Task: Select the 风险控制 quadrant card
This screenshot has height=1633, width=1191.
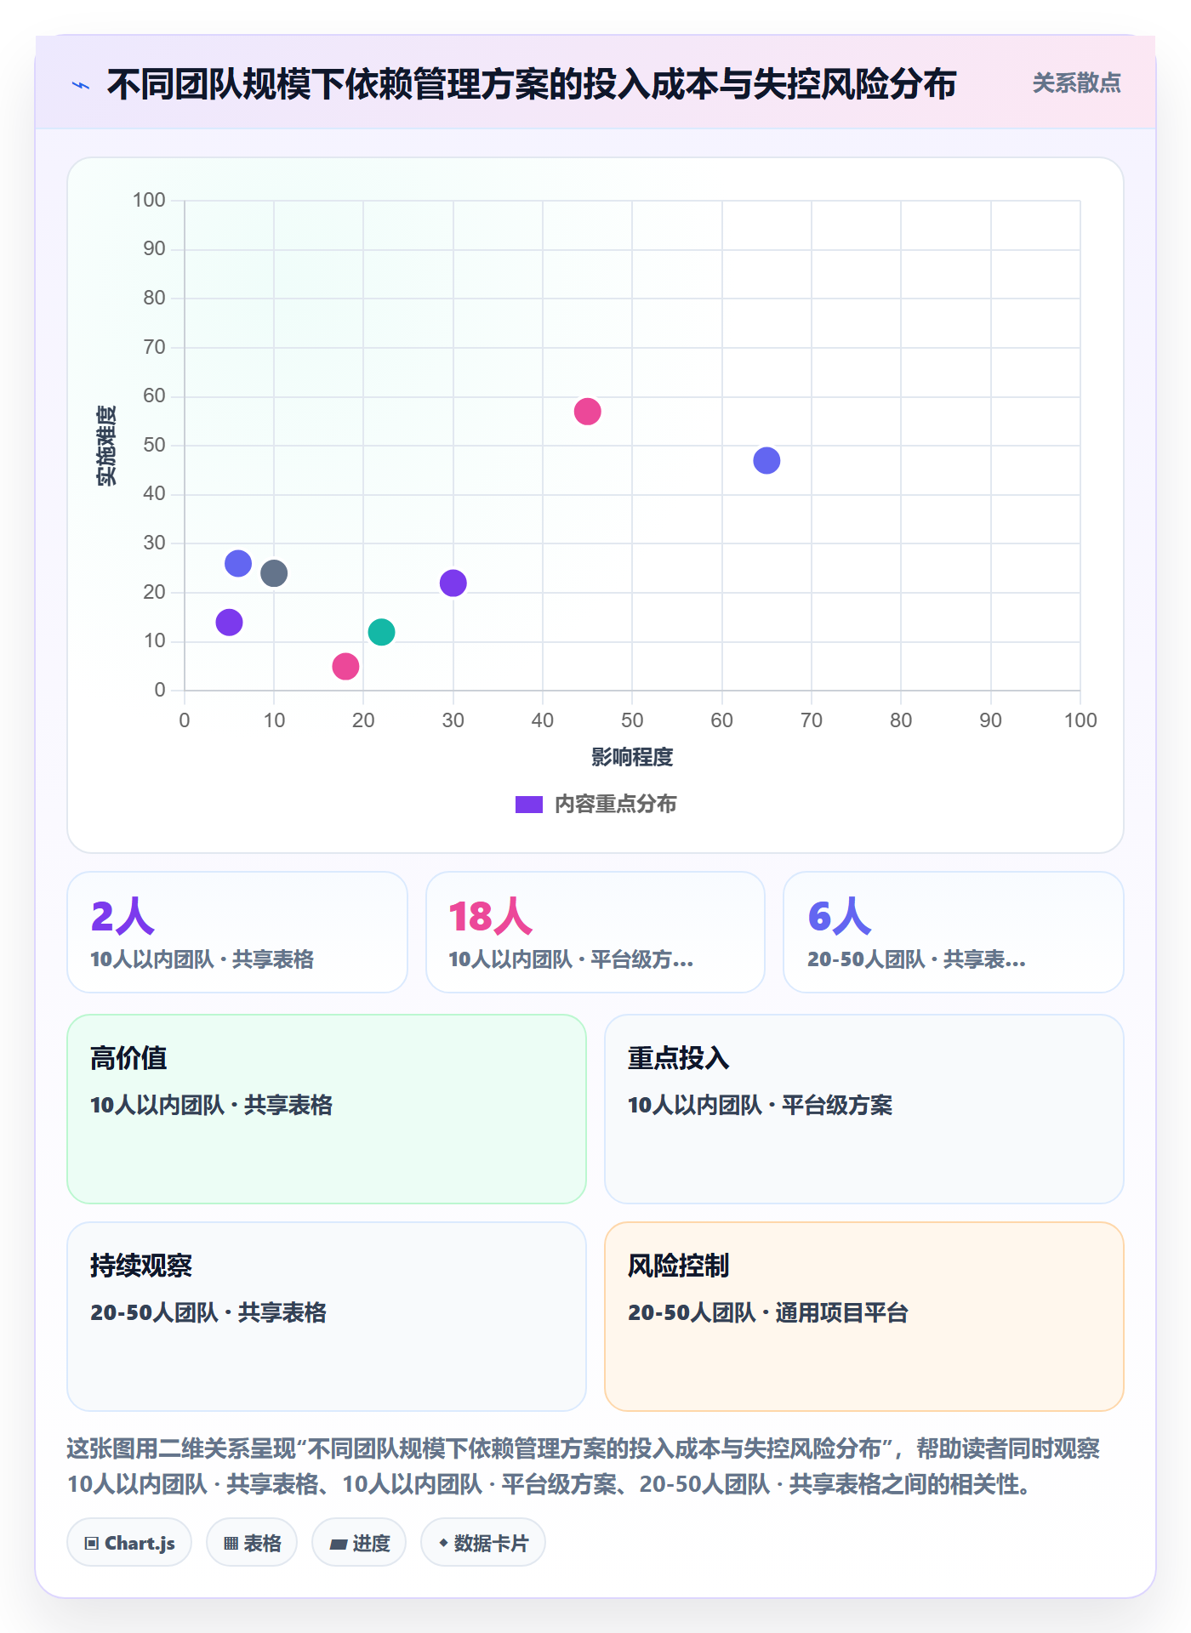Action: coord(864,1317)
